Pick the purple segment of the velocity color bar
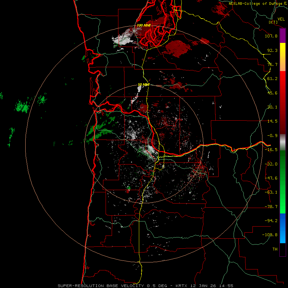This screenshot has height=288, width=288. [x=283, y=36]
